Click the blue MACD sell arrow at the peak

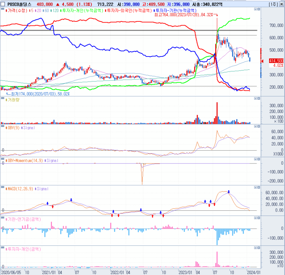pyautogui.click(x=229, y=192)
